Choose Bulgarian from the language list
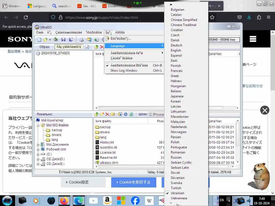This screenshot has width=275, height=206. coord(177,10)
